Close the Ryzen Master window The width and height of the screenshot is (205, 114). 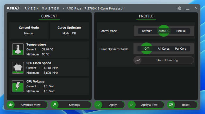coord(196,8)
